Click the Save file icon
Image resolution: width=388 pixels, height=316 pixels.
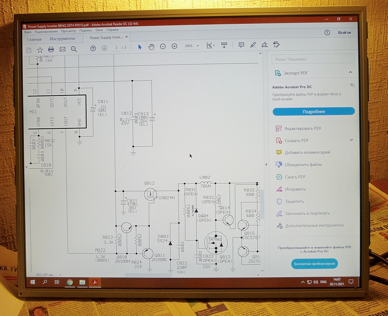[x=29, y=50]
